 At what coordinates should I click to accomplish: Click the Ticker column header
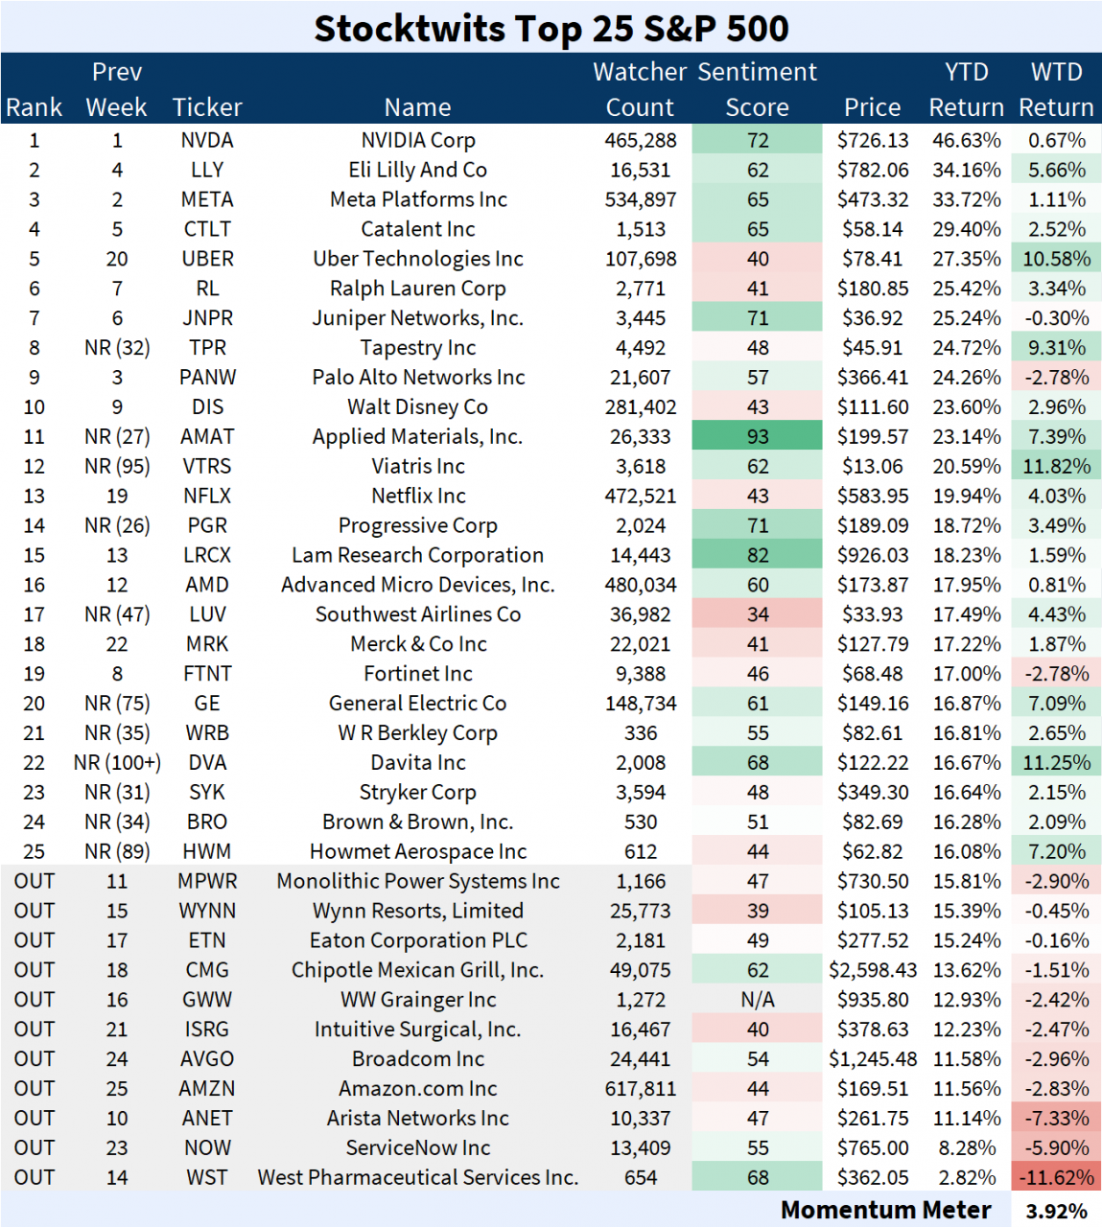(207, 106)
